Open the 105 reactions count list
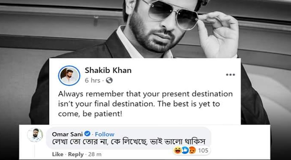 pyautogui.click(x=202, y=151)
